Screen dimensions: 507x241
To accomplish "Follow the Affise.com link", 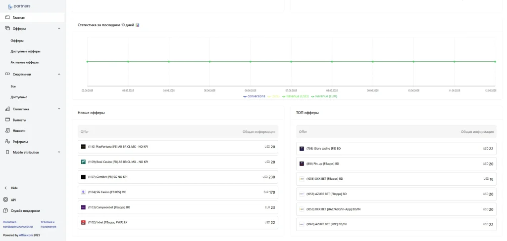I will pos(25,235).
